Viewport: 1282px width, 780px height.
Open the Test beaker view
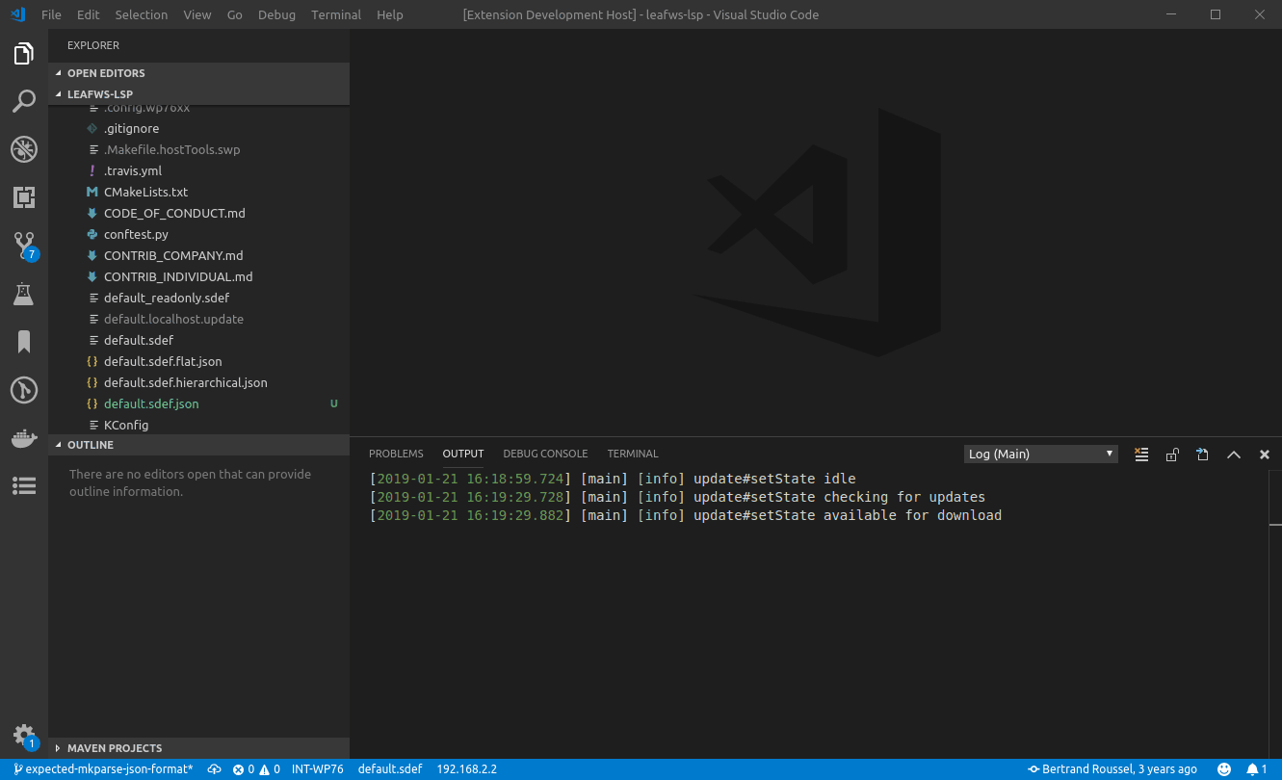click(x=24, y=294)
